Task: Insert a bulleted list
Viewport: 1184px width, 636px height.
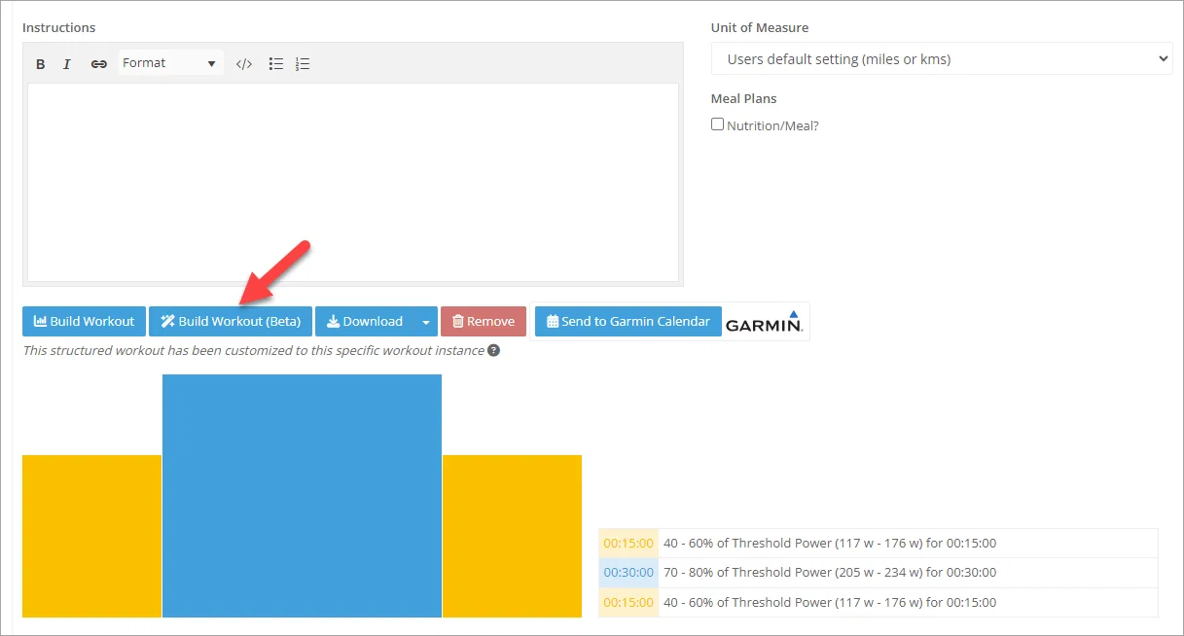Action: click(276, 64)
